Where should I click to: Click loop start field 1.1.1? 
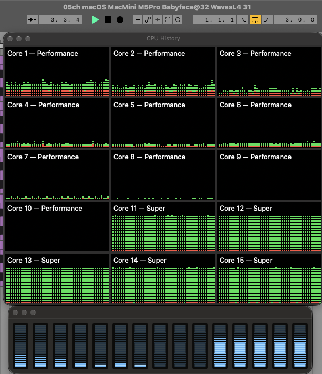tap(215, 20)
